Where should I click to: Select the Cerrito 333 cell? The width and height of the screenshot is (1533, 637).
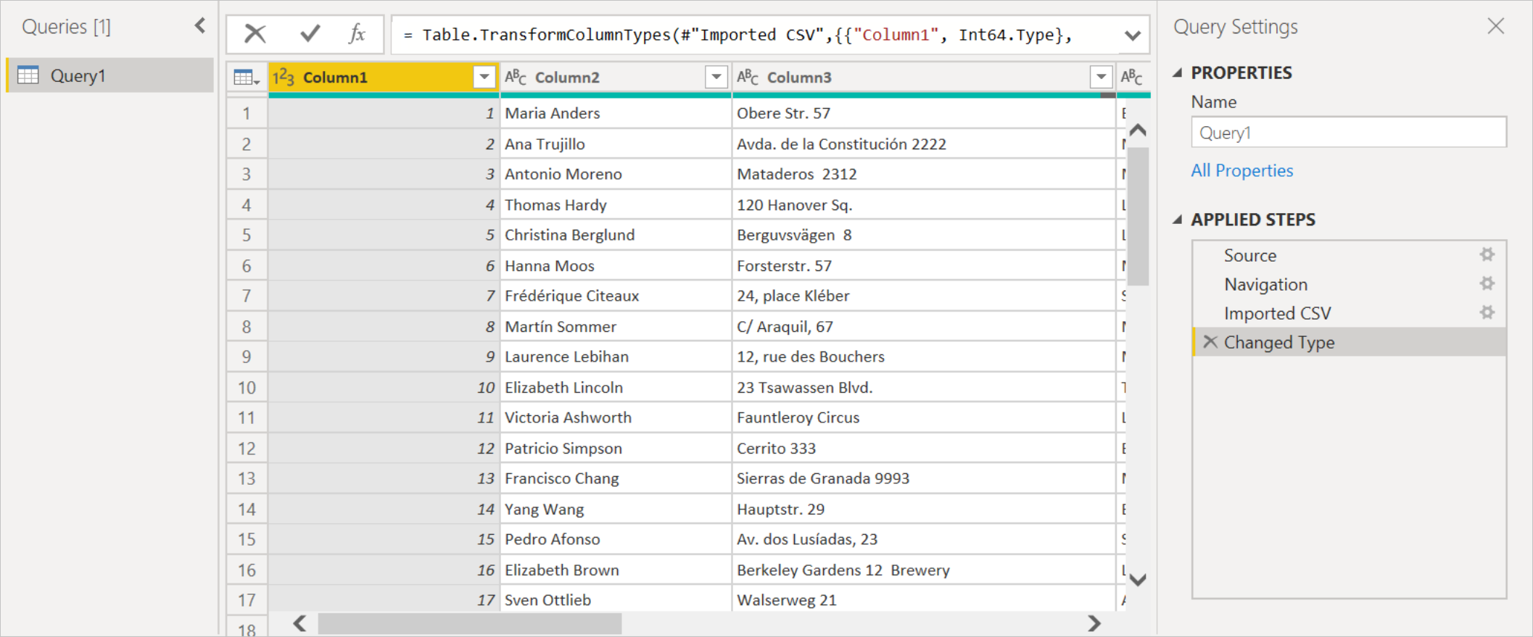pos(924,448)
